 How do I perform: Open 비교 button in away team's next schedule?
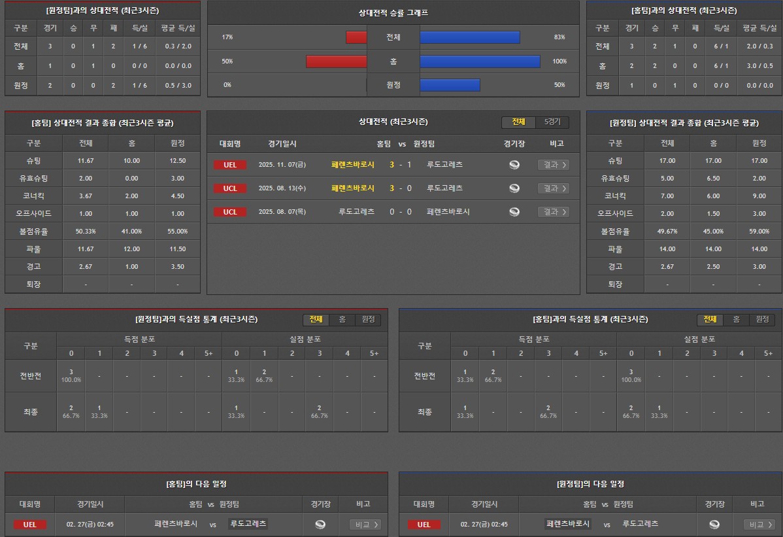coord(759,525)
